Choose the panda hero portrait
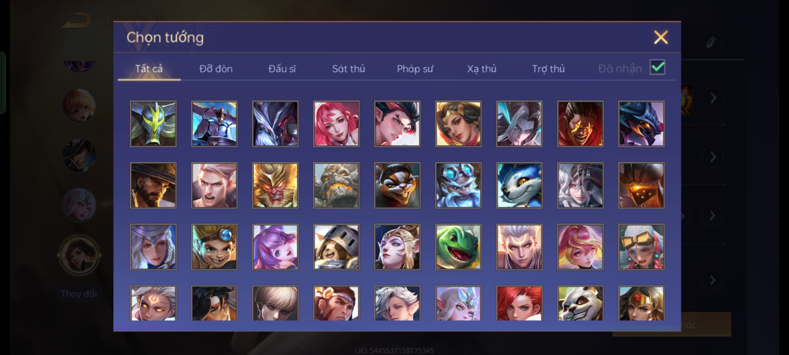Viewport: 789px width, 355px height. pyautogui.click(x=580, y=303)
